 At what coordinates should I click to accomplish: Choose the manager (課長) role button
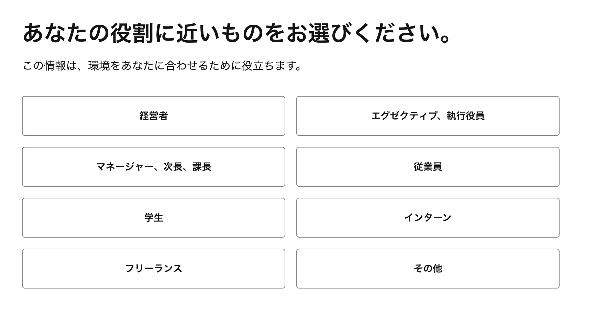154,167
